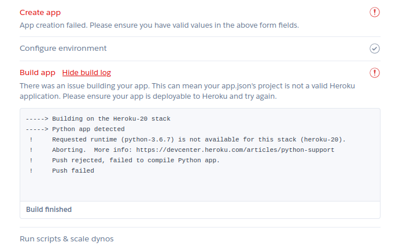The image size is (410, 246).
Task: Click the Create app heading
Action: (40, 13)
